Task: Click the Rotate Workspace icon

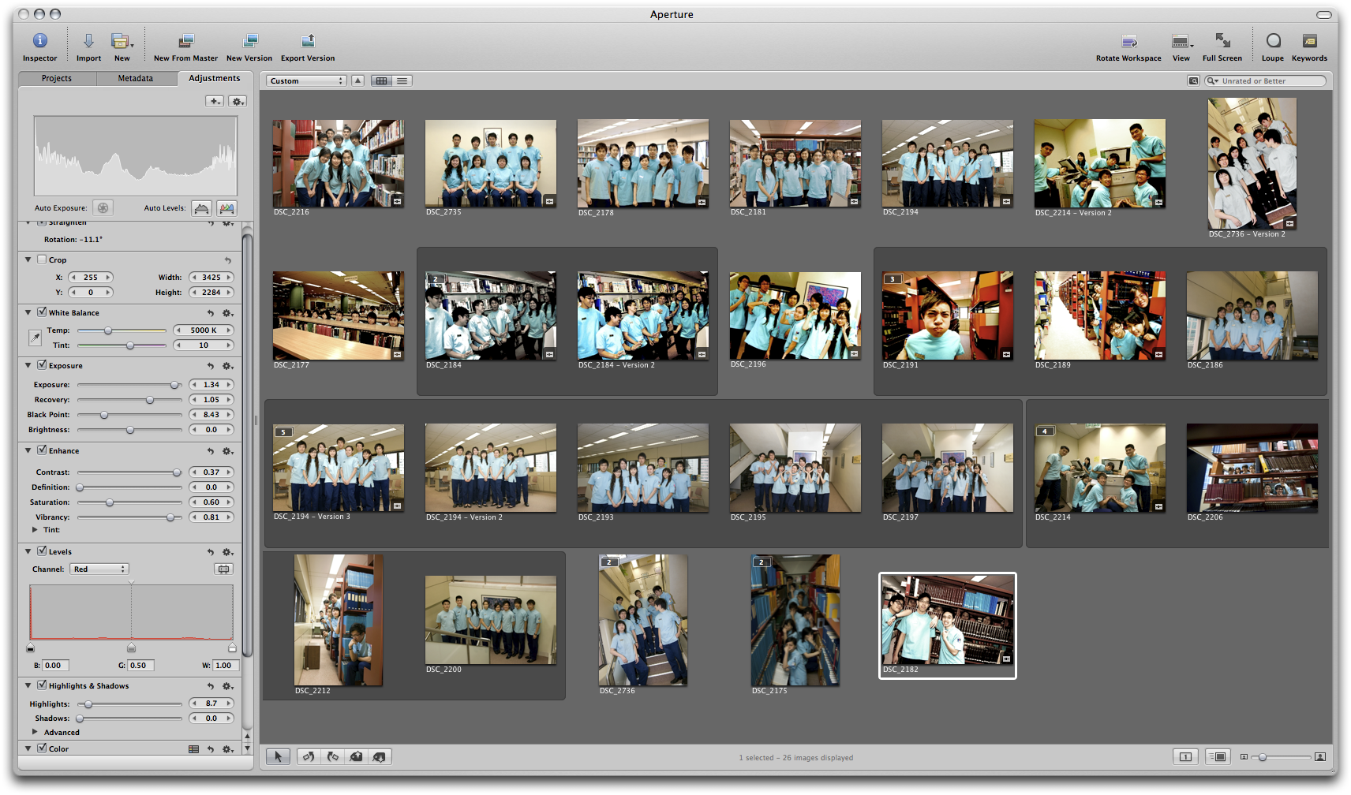Action: (1128, 41)
